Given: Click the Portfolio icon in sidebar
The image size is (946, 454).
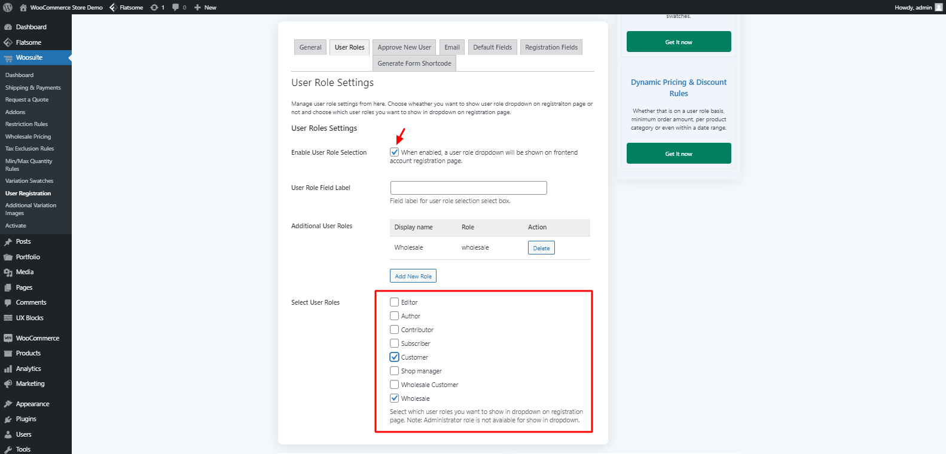Looking at the screenshot, I should 8,257.
